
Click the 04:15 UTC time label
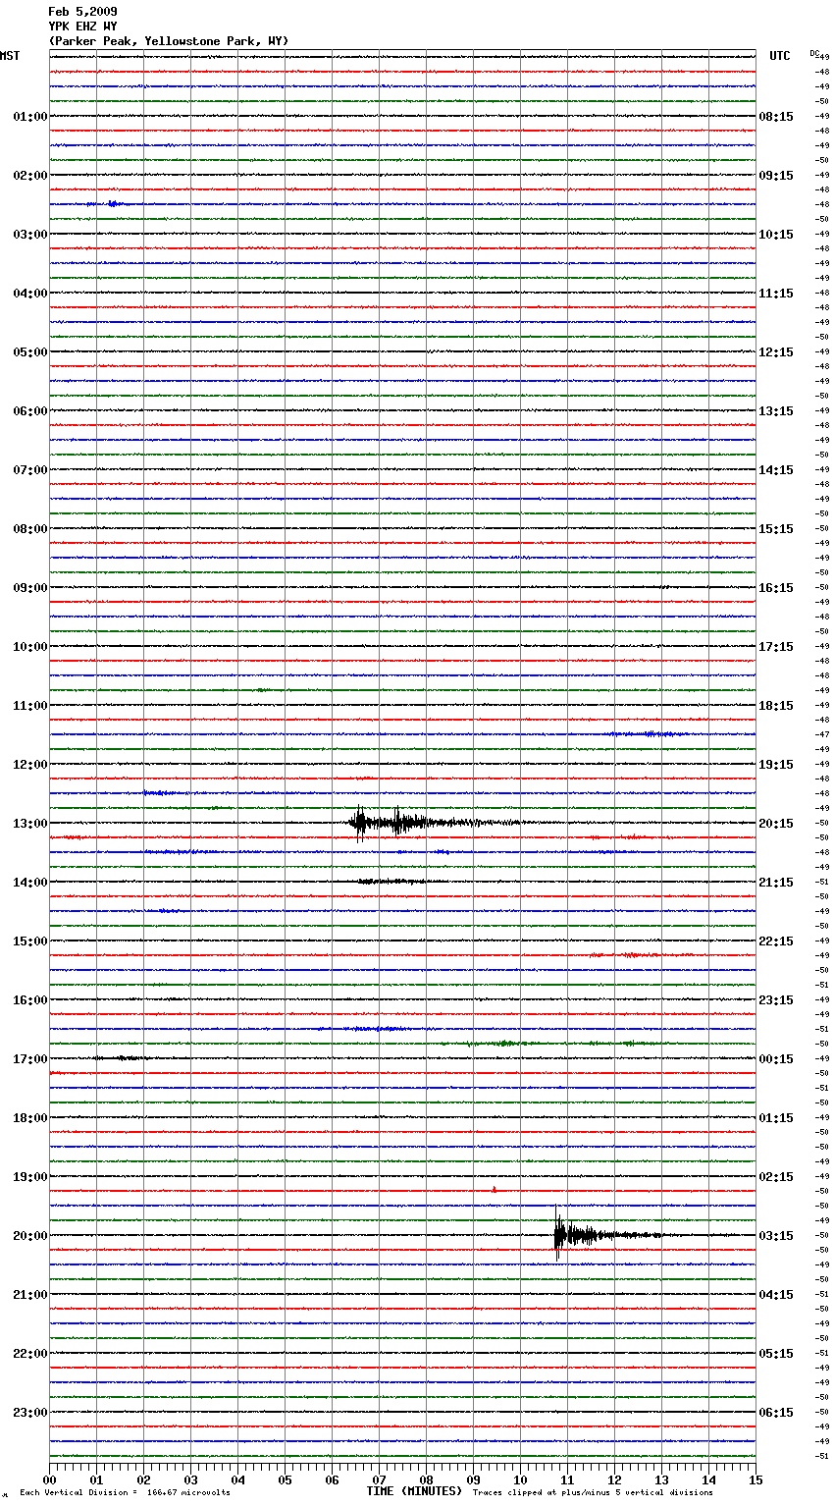click(776, 1295)
